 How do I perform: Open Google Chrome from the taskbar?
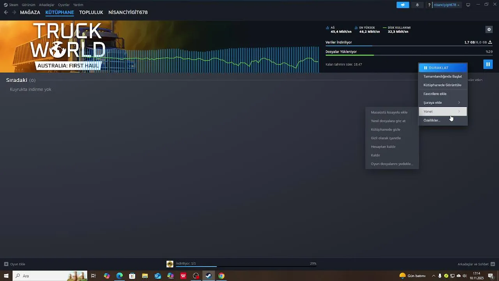click(221, 276)
